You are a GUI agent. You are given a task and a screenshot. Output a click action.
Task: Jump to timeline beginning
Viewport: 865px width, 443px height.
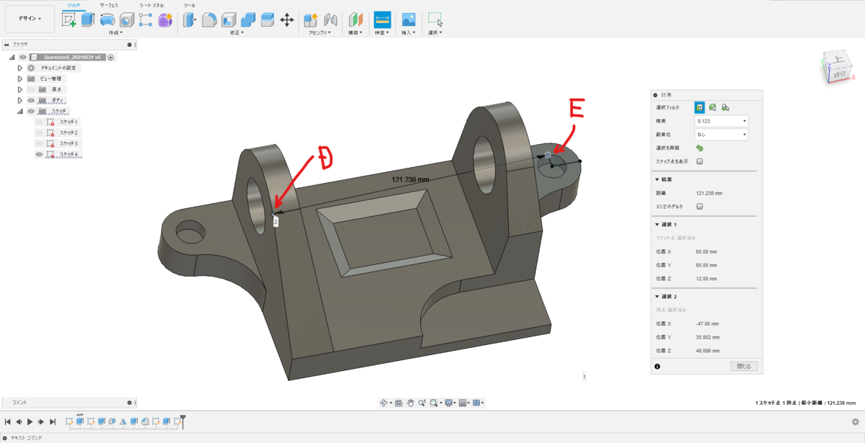coord(7,421)
